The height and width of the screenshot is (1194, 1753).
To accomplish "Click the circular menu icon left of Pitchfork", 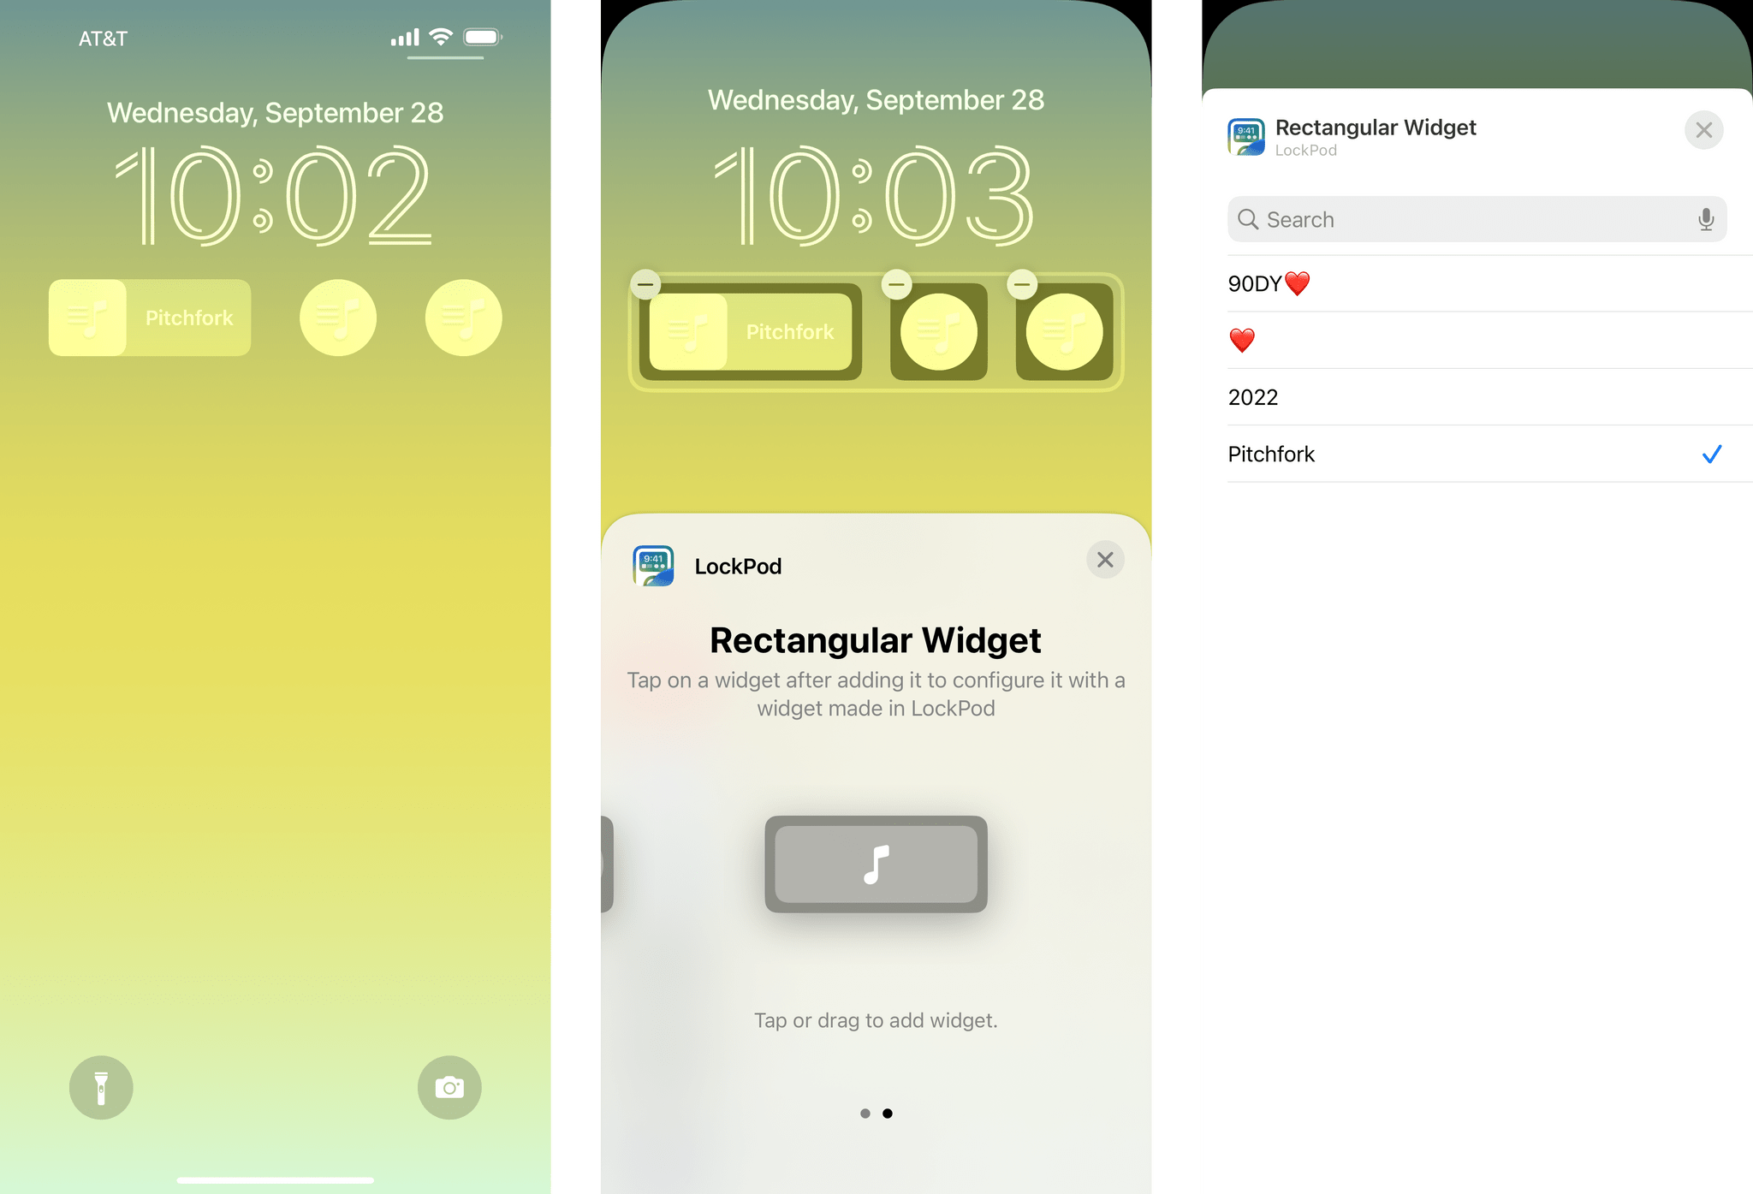I will 86,316.
